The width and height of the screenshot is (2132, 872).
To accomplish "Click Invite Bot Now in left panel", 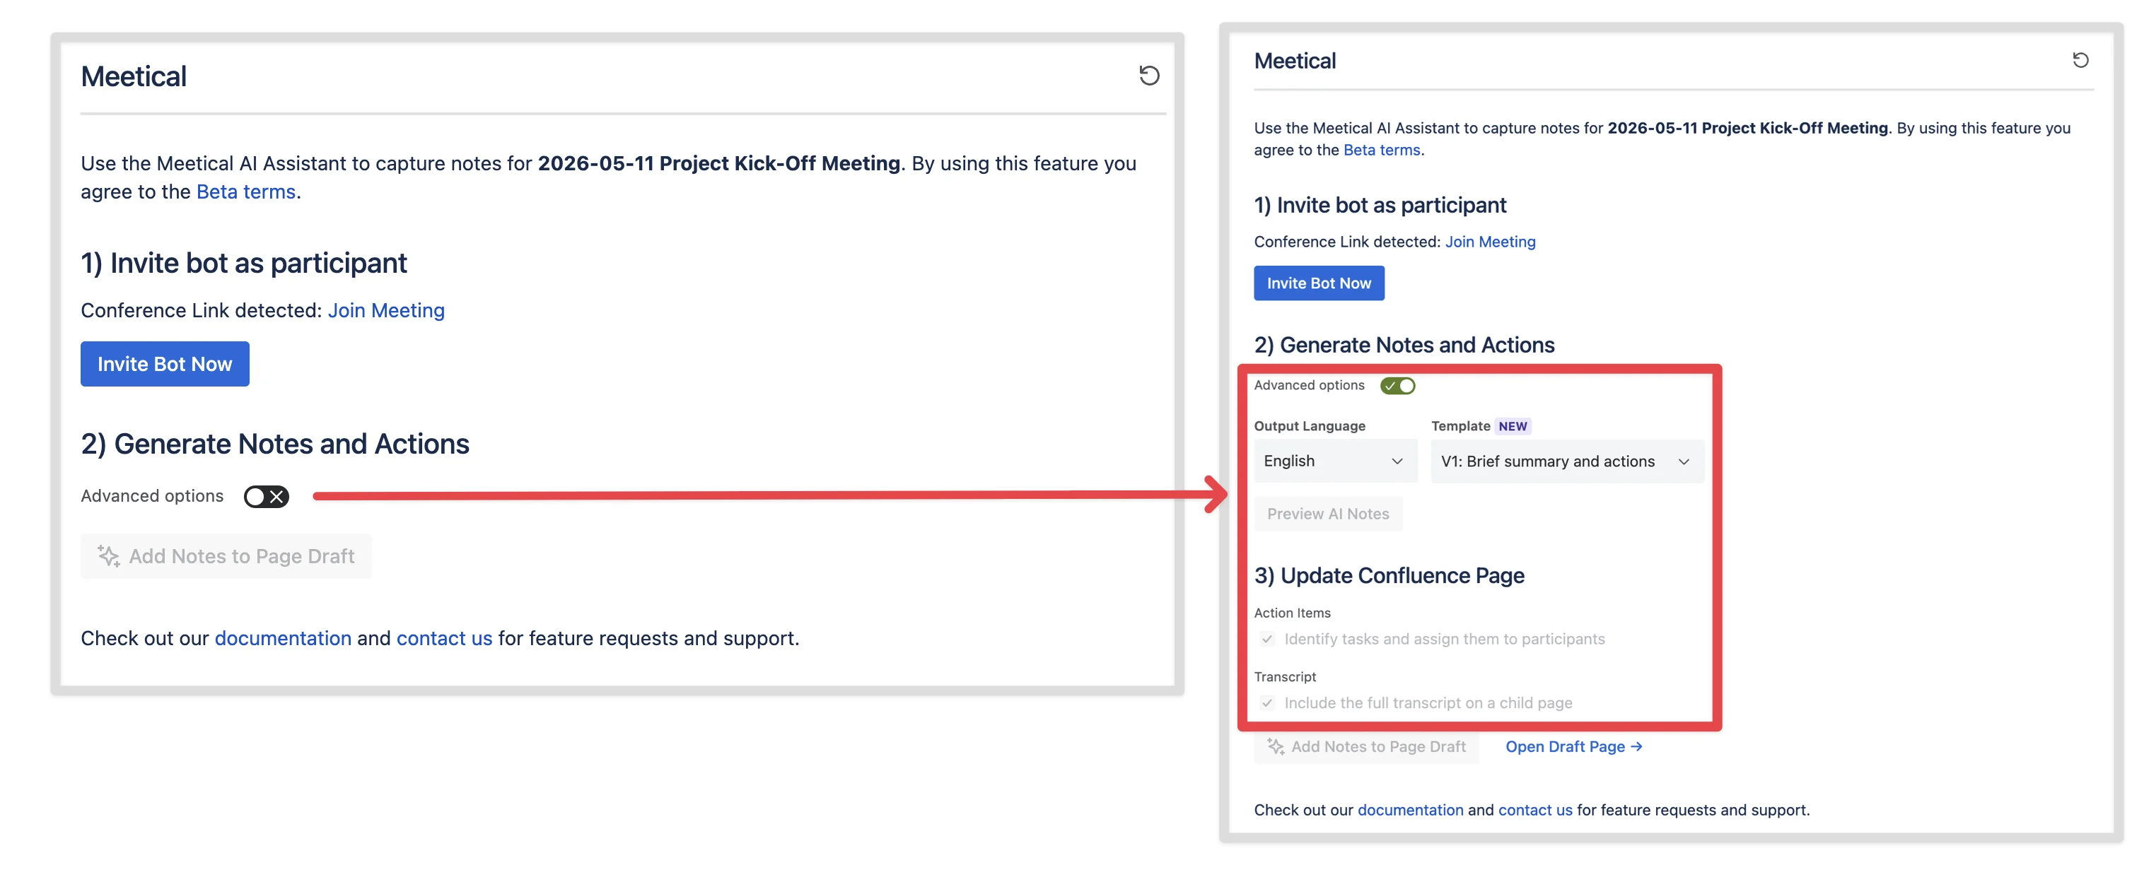I will [x=165, y=364].
